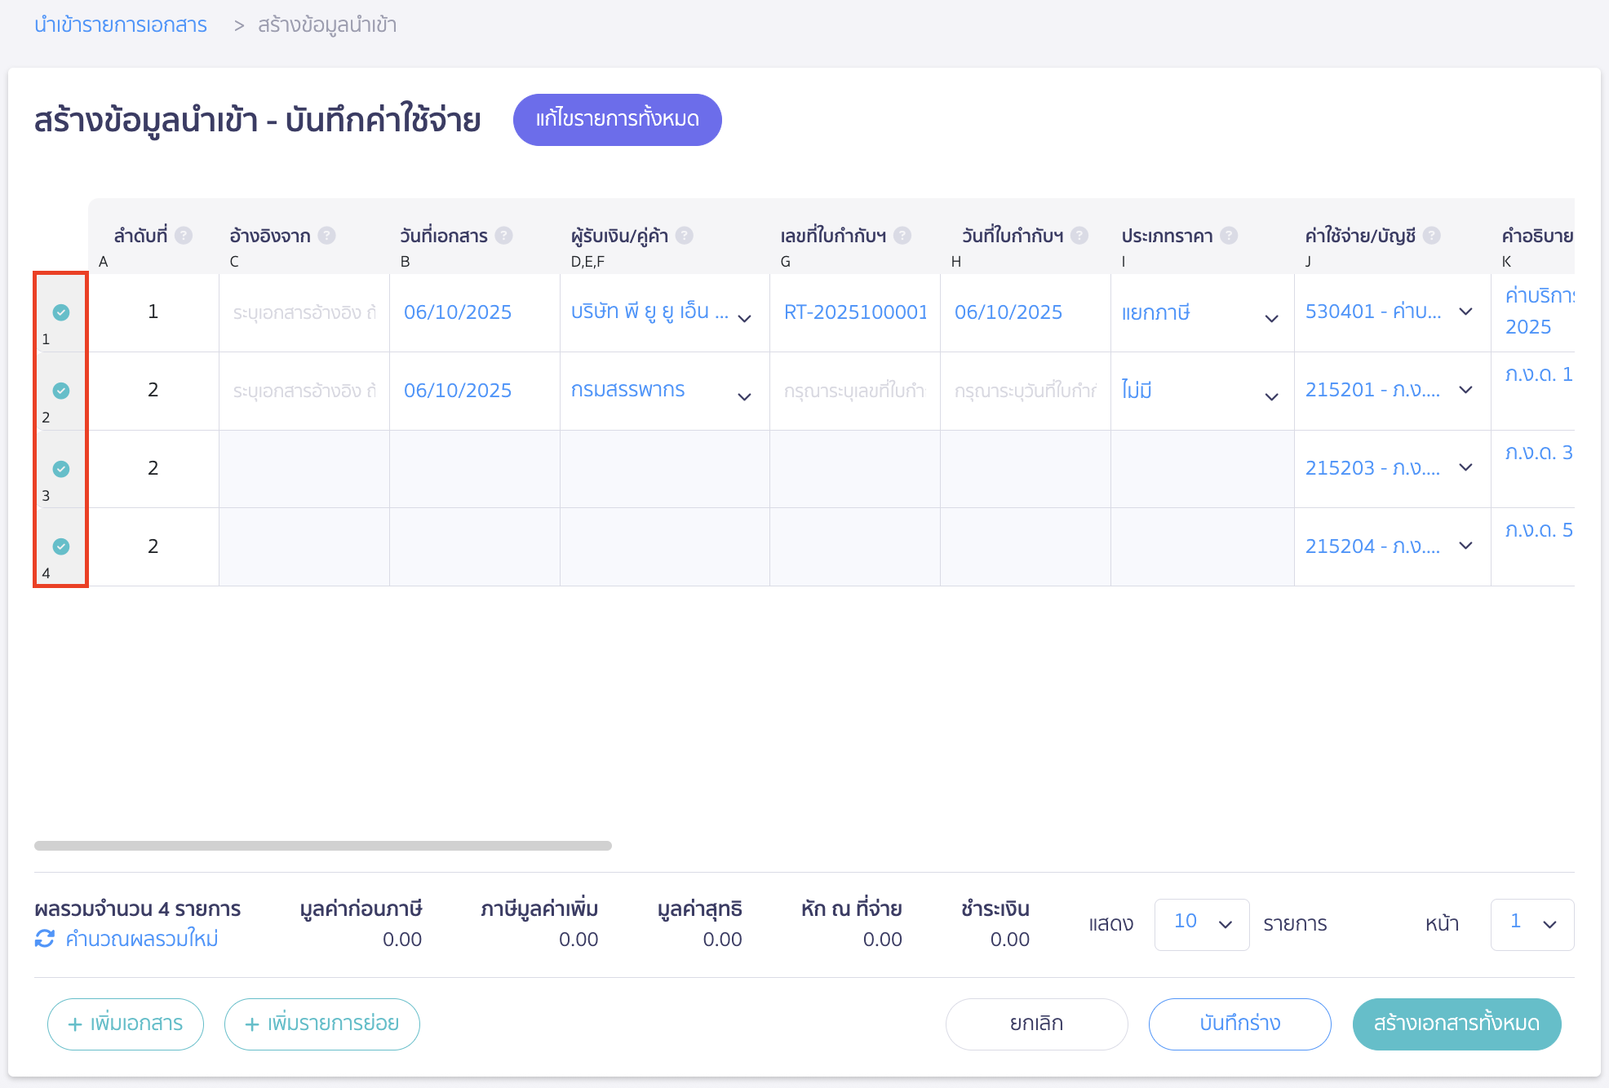Click the วันที่เอกสาร field showing 06/10/2025
1609x1088 pixels.
tap(459, 312)
